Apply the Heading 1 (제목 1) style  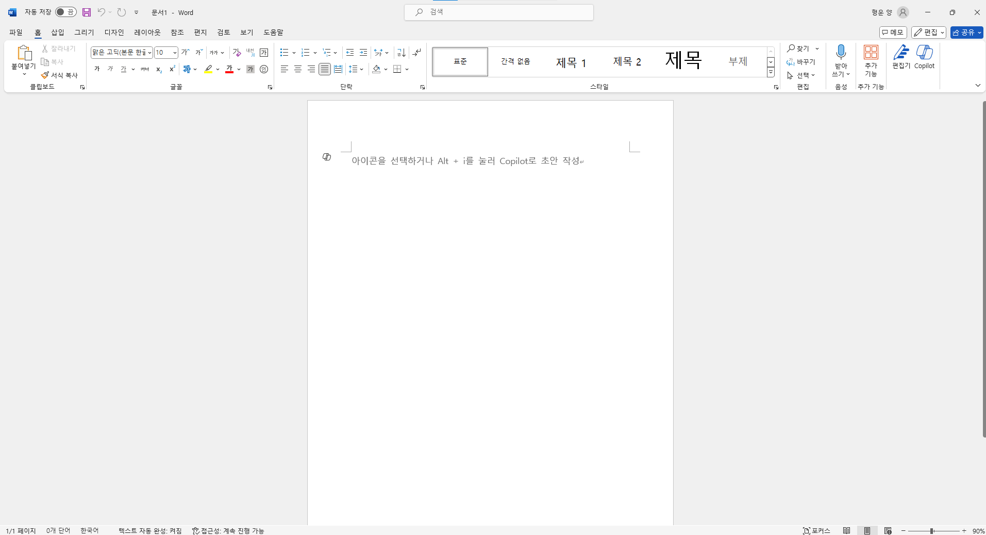pyautogui.click(x=571, y=62)
